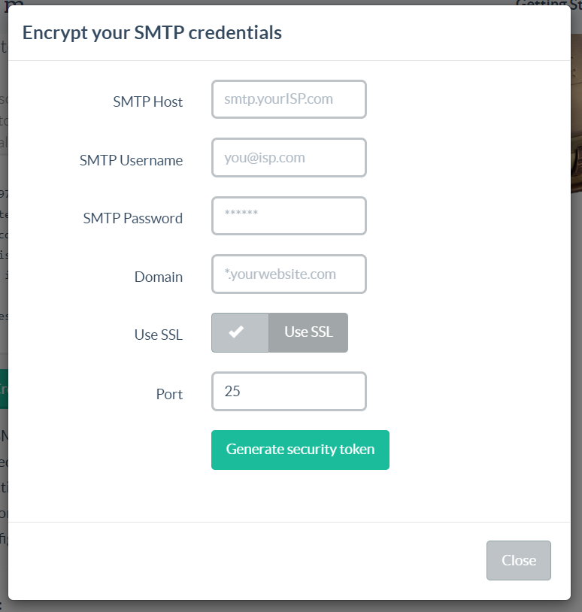Viewport: 582px width, 612px height.
Task: Click the checkmark icon in SSL toggle
Action: click(x=237, y=332)
